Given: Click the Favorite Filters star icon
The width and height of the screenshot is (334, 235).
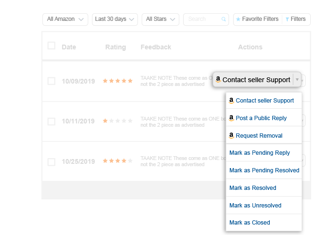Looking at the screenshot, I should (x=238, y=19).
